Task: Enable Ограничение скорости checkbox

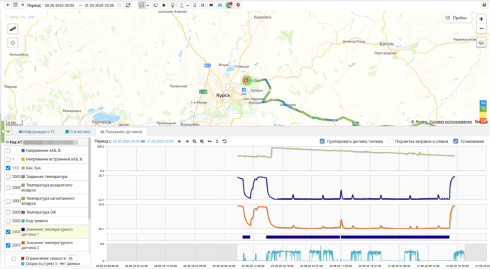Action: (13, 258)
